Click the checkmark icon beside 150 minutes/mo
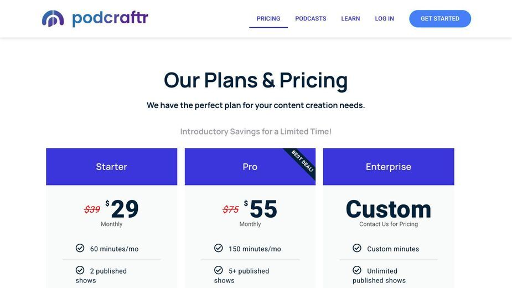 coord(219,248)
